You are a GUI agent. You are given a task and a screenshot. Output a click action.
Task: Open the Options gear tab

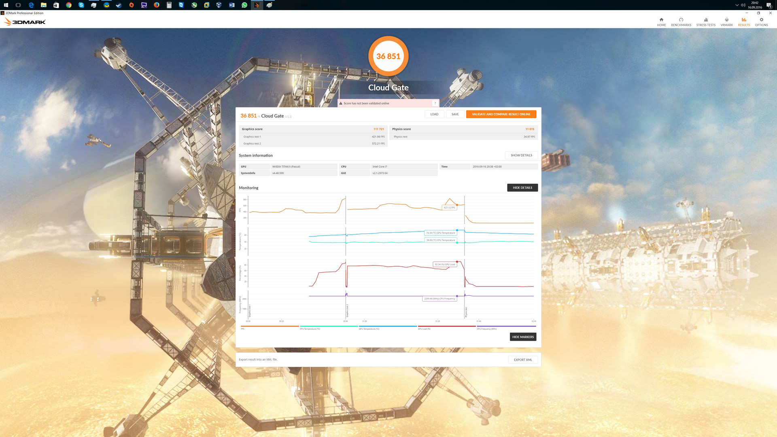[x=761, y=22]
